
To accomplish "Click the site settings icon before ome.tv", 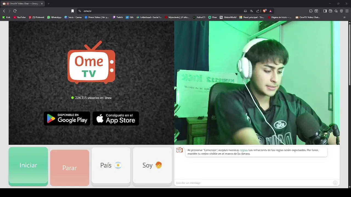I will click(80, 11).
